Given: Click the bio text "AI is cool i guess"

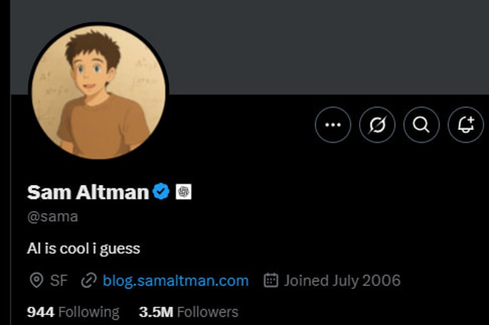Looking at the screenshot, I should tap(83, 249).
